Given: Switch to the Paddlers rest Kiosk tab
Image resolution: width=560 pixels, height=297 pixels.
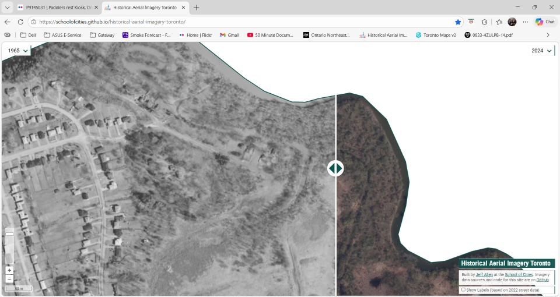Looking at the screenshot, I should [54, 8].
